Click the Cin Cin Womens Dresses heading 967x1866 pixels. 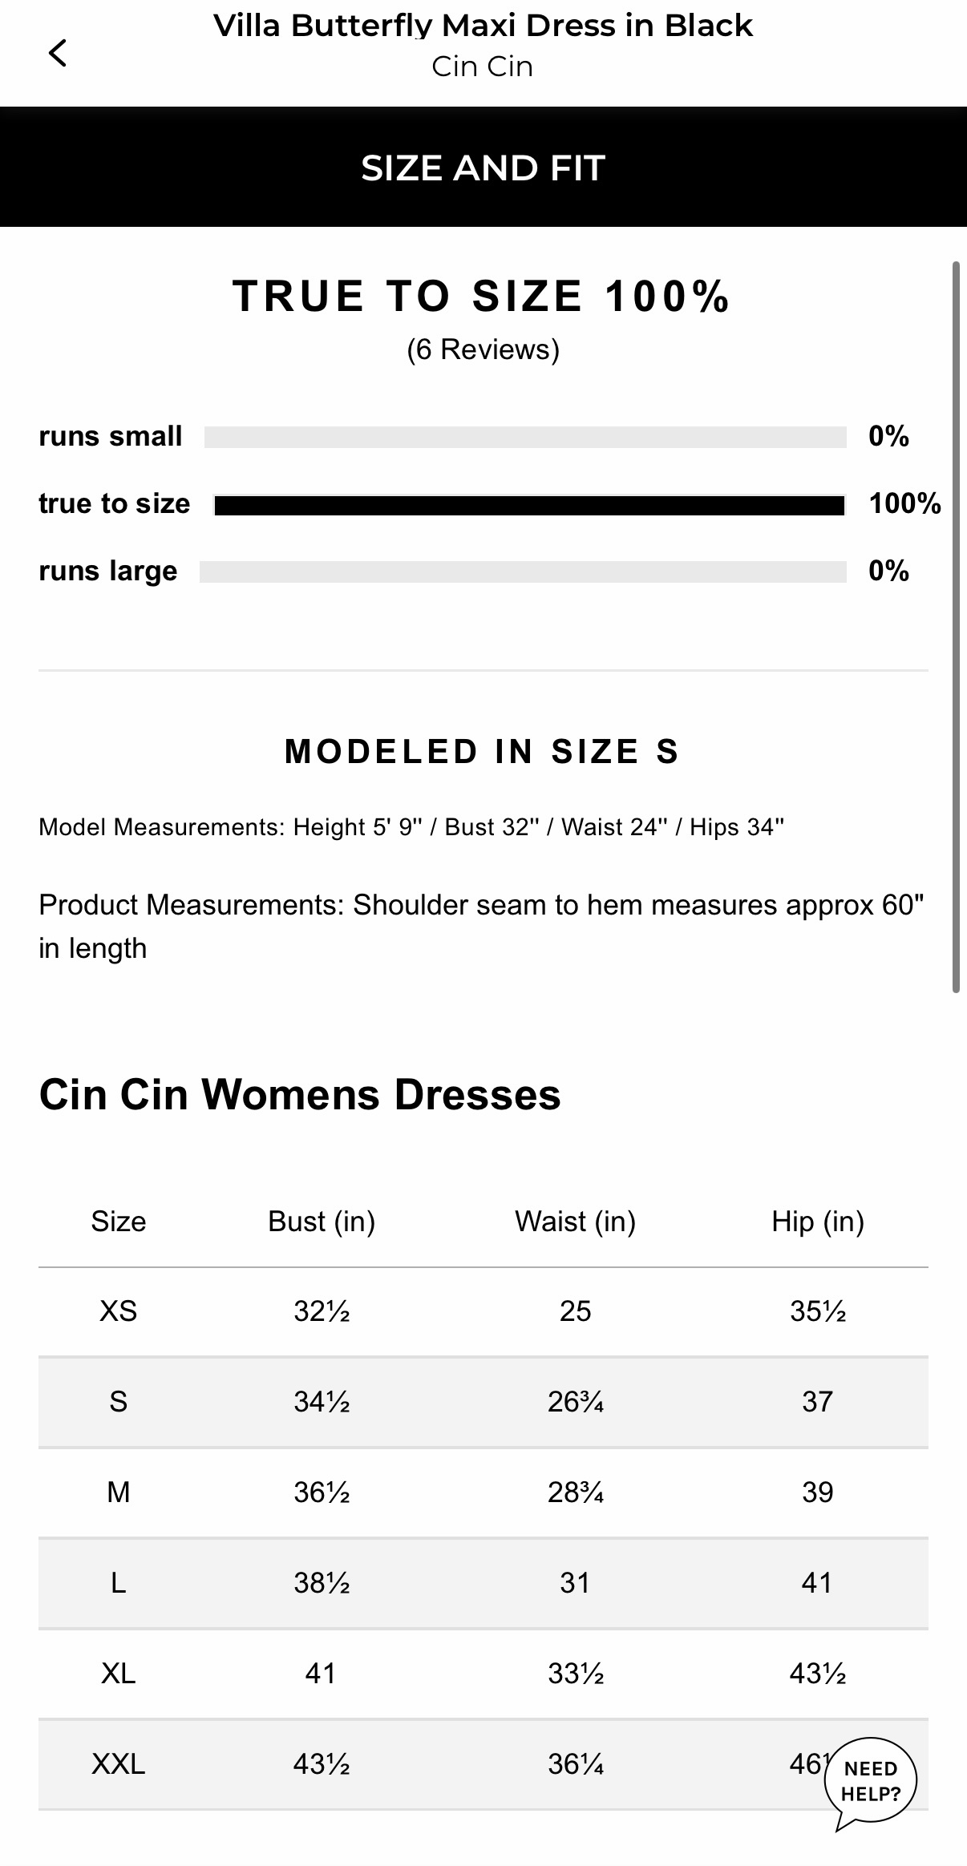pyautogui.click(x=300, y=1094)
